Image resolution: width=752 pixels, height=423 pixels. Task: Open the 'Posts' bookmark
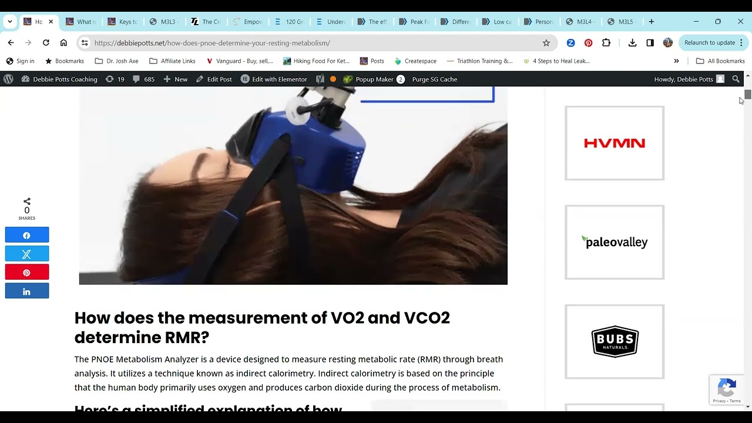(x=372, y=61)
